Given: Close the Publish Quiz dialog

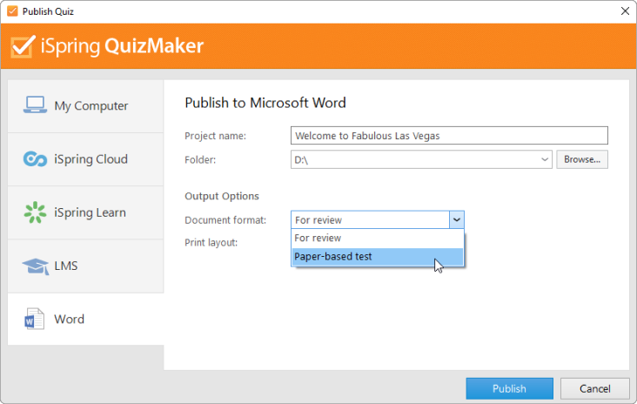Looking at the screenshot, I should 625,11.
